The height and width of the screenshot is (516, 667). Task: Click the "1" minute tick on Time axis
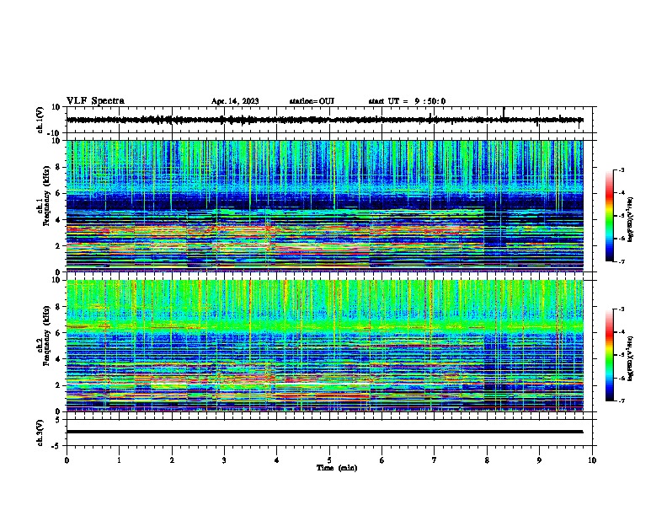click(x=119, y=460)
